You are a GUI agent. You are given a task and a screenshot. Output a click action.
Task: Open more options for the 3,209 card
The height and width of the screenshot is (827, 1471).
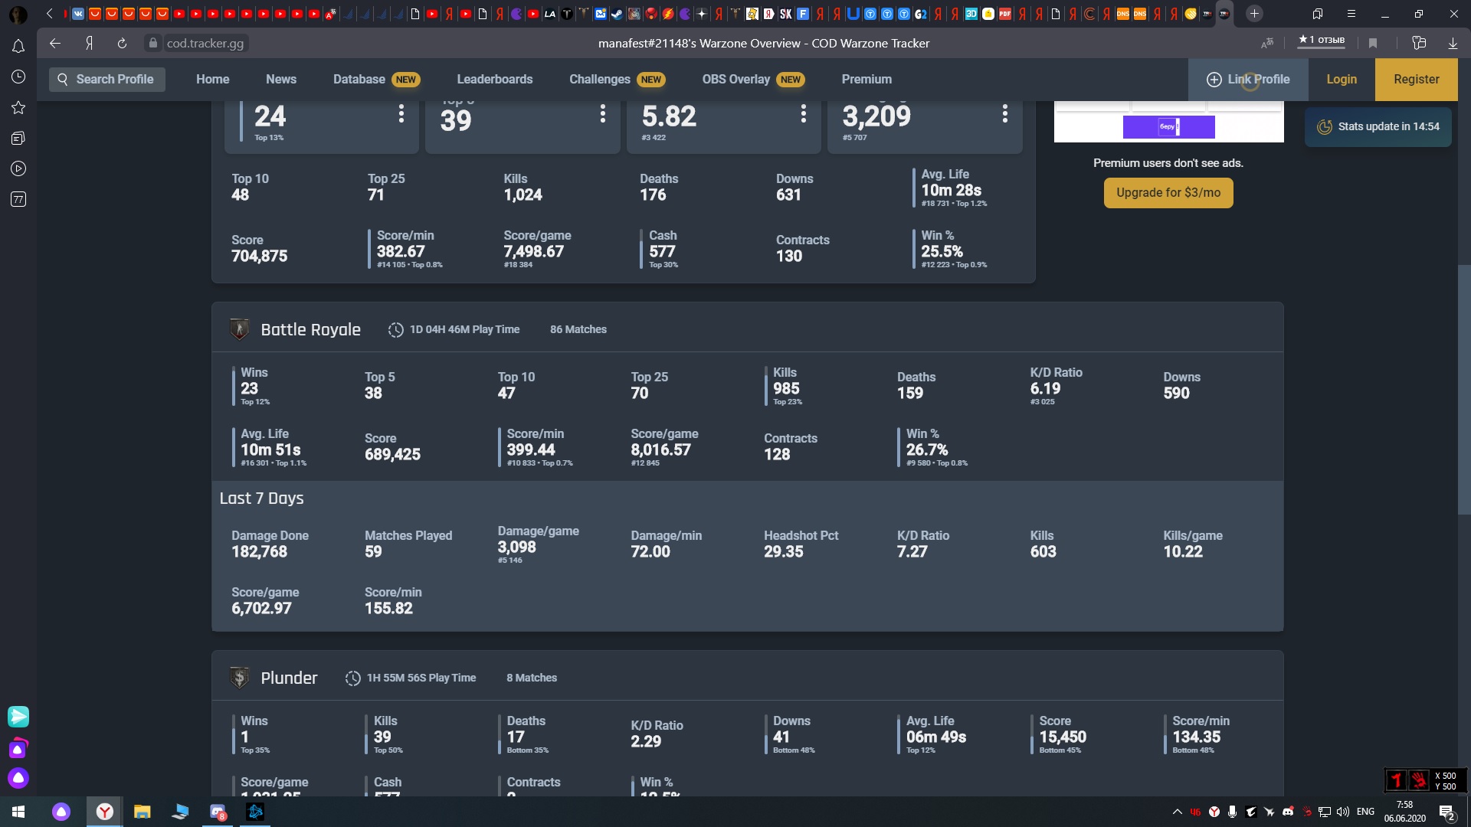tap(1004, 114)
